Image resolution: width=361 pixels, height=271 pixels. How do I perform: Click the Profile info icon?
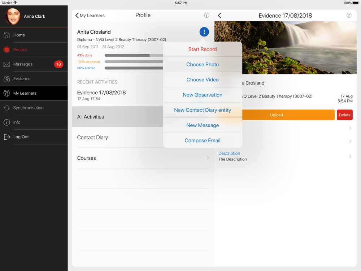click(206, 16)
